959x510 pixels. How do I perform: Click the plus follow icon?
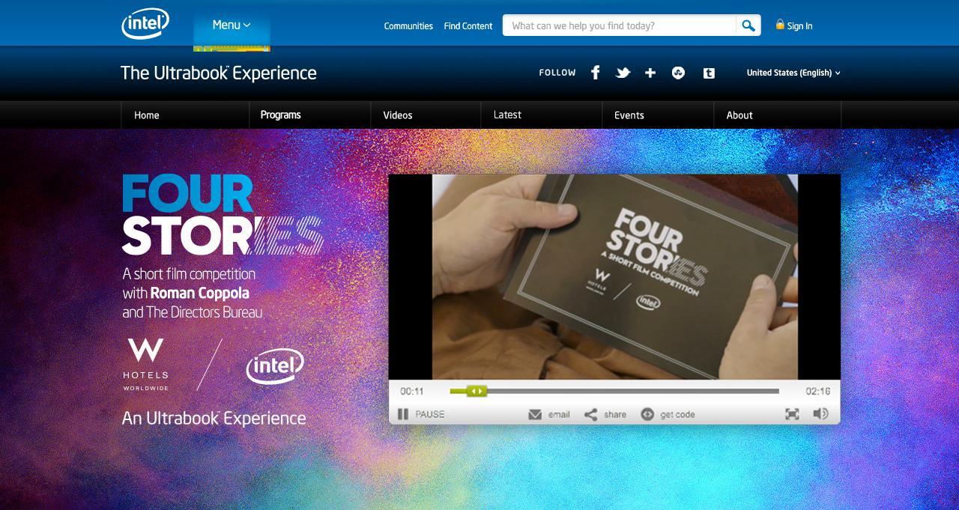(x=650, y=73)
